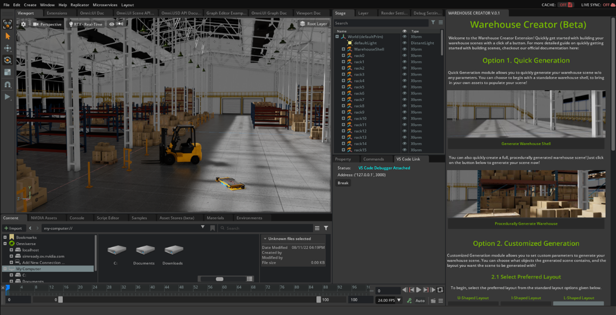Open the RTX - Real-Time renderer menu
The width and height of the screenshot is (616, 315).
click(x=86, y=24)
